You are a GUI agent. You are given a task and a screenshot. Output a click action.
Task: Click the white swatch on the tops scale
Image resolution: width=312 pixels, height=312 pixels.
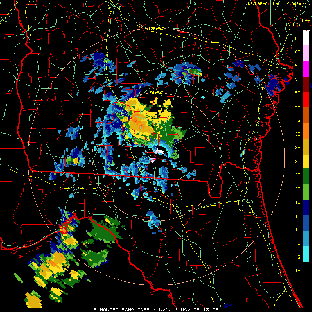pos(306,38)
